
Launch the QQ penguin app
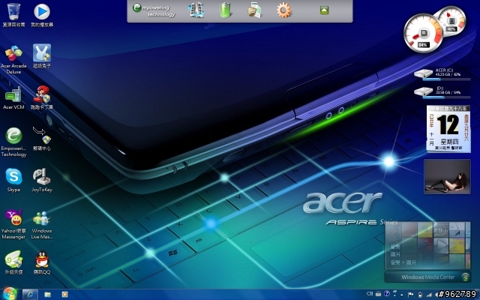tap(42, 262)
